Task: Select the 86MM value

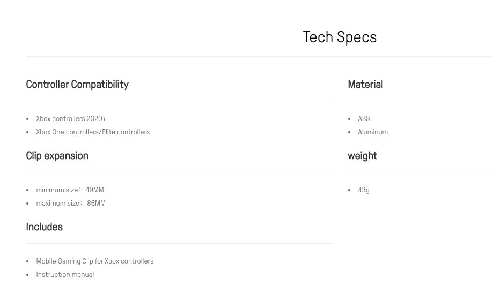Action: click(x=96, y=204)
